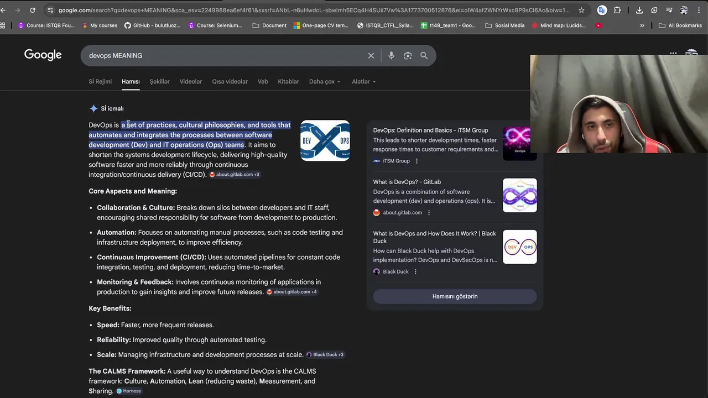Submit search with magnifier icon
The image size is (708, 398).
click(424, 55)
